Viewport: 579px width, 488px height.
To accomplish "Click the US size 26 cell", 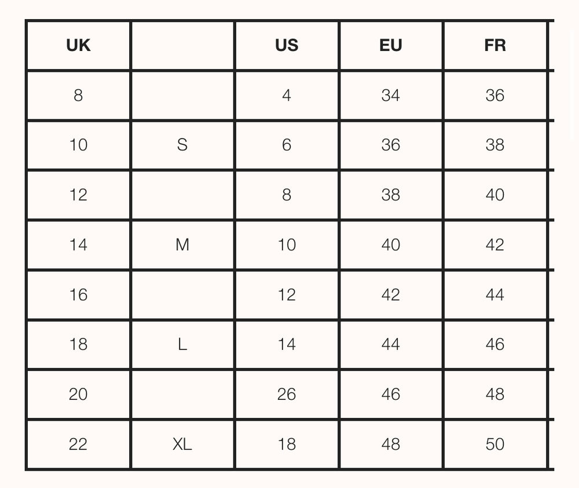I will click(x=287, y=394).
